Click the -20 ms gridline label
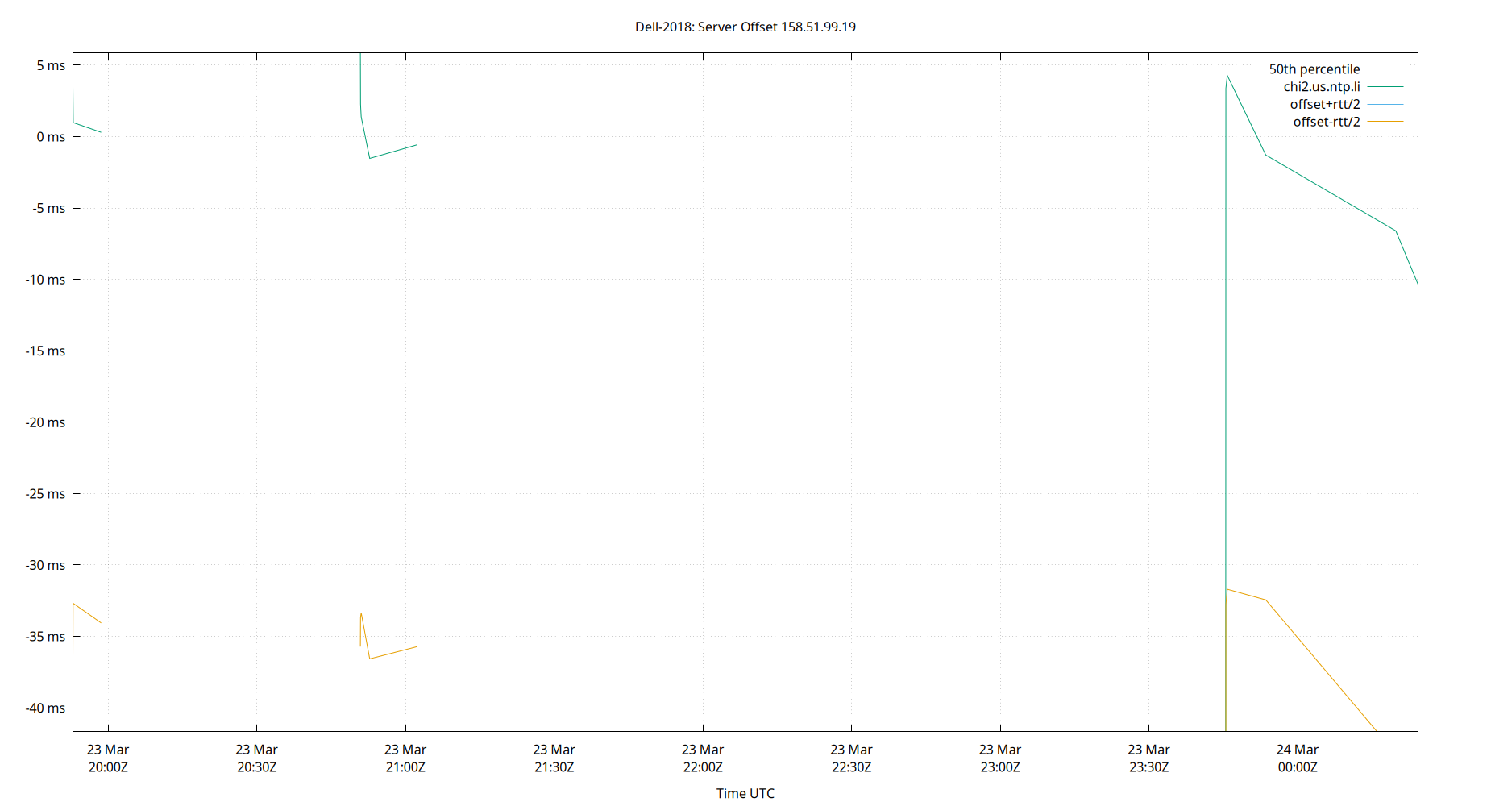 click(x=45, y=422)
